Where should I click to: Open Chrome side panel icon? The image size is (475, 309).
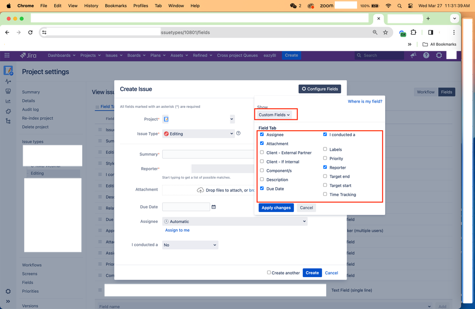click(x=430, y=32)
